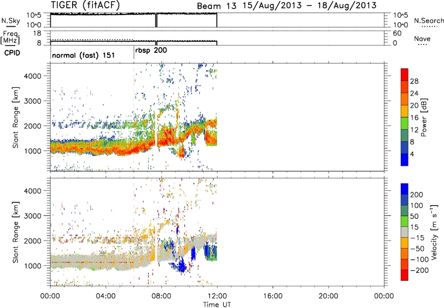Click the 'Power [dB]' color bar label
The height and width of the screenshot is (308, 444).
(424, 117)
